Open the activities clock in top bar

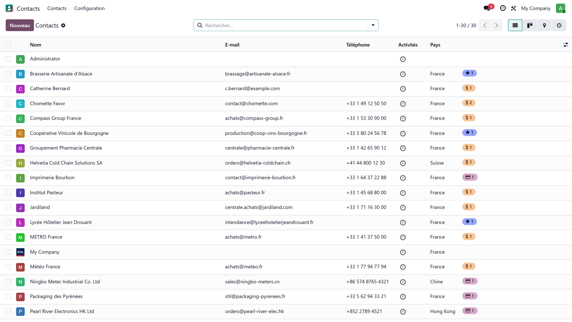coord(503,8)
